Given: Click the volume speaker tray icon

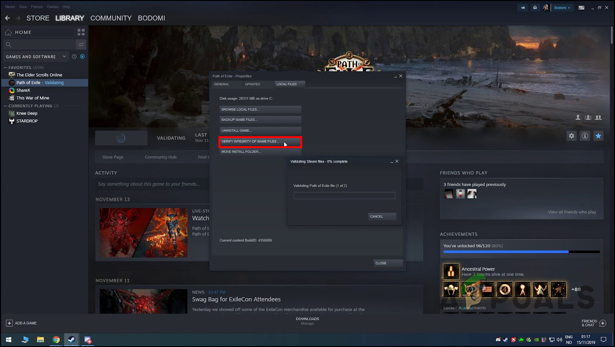Looking at the screenshot, I should [x=559, y=340].
